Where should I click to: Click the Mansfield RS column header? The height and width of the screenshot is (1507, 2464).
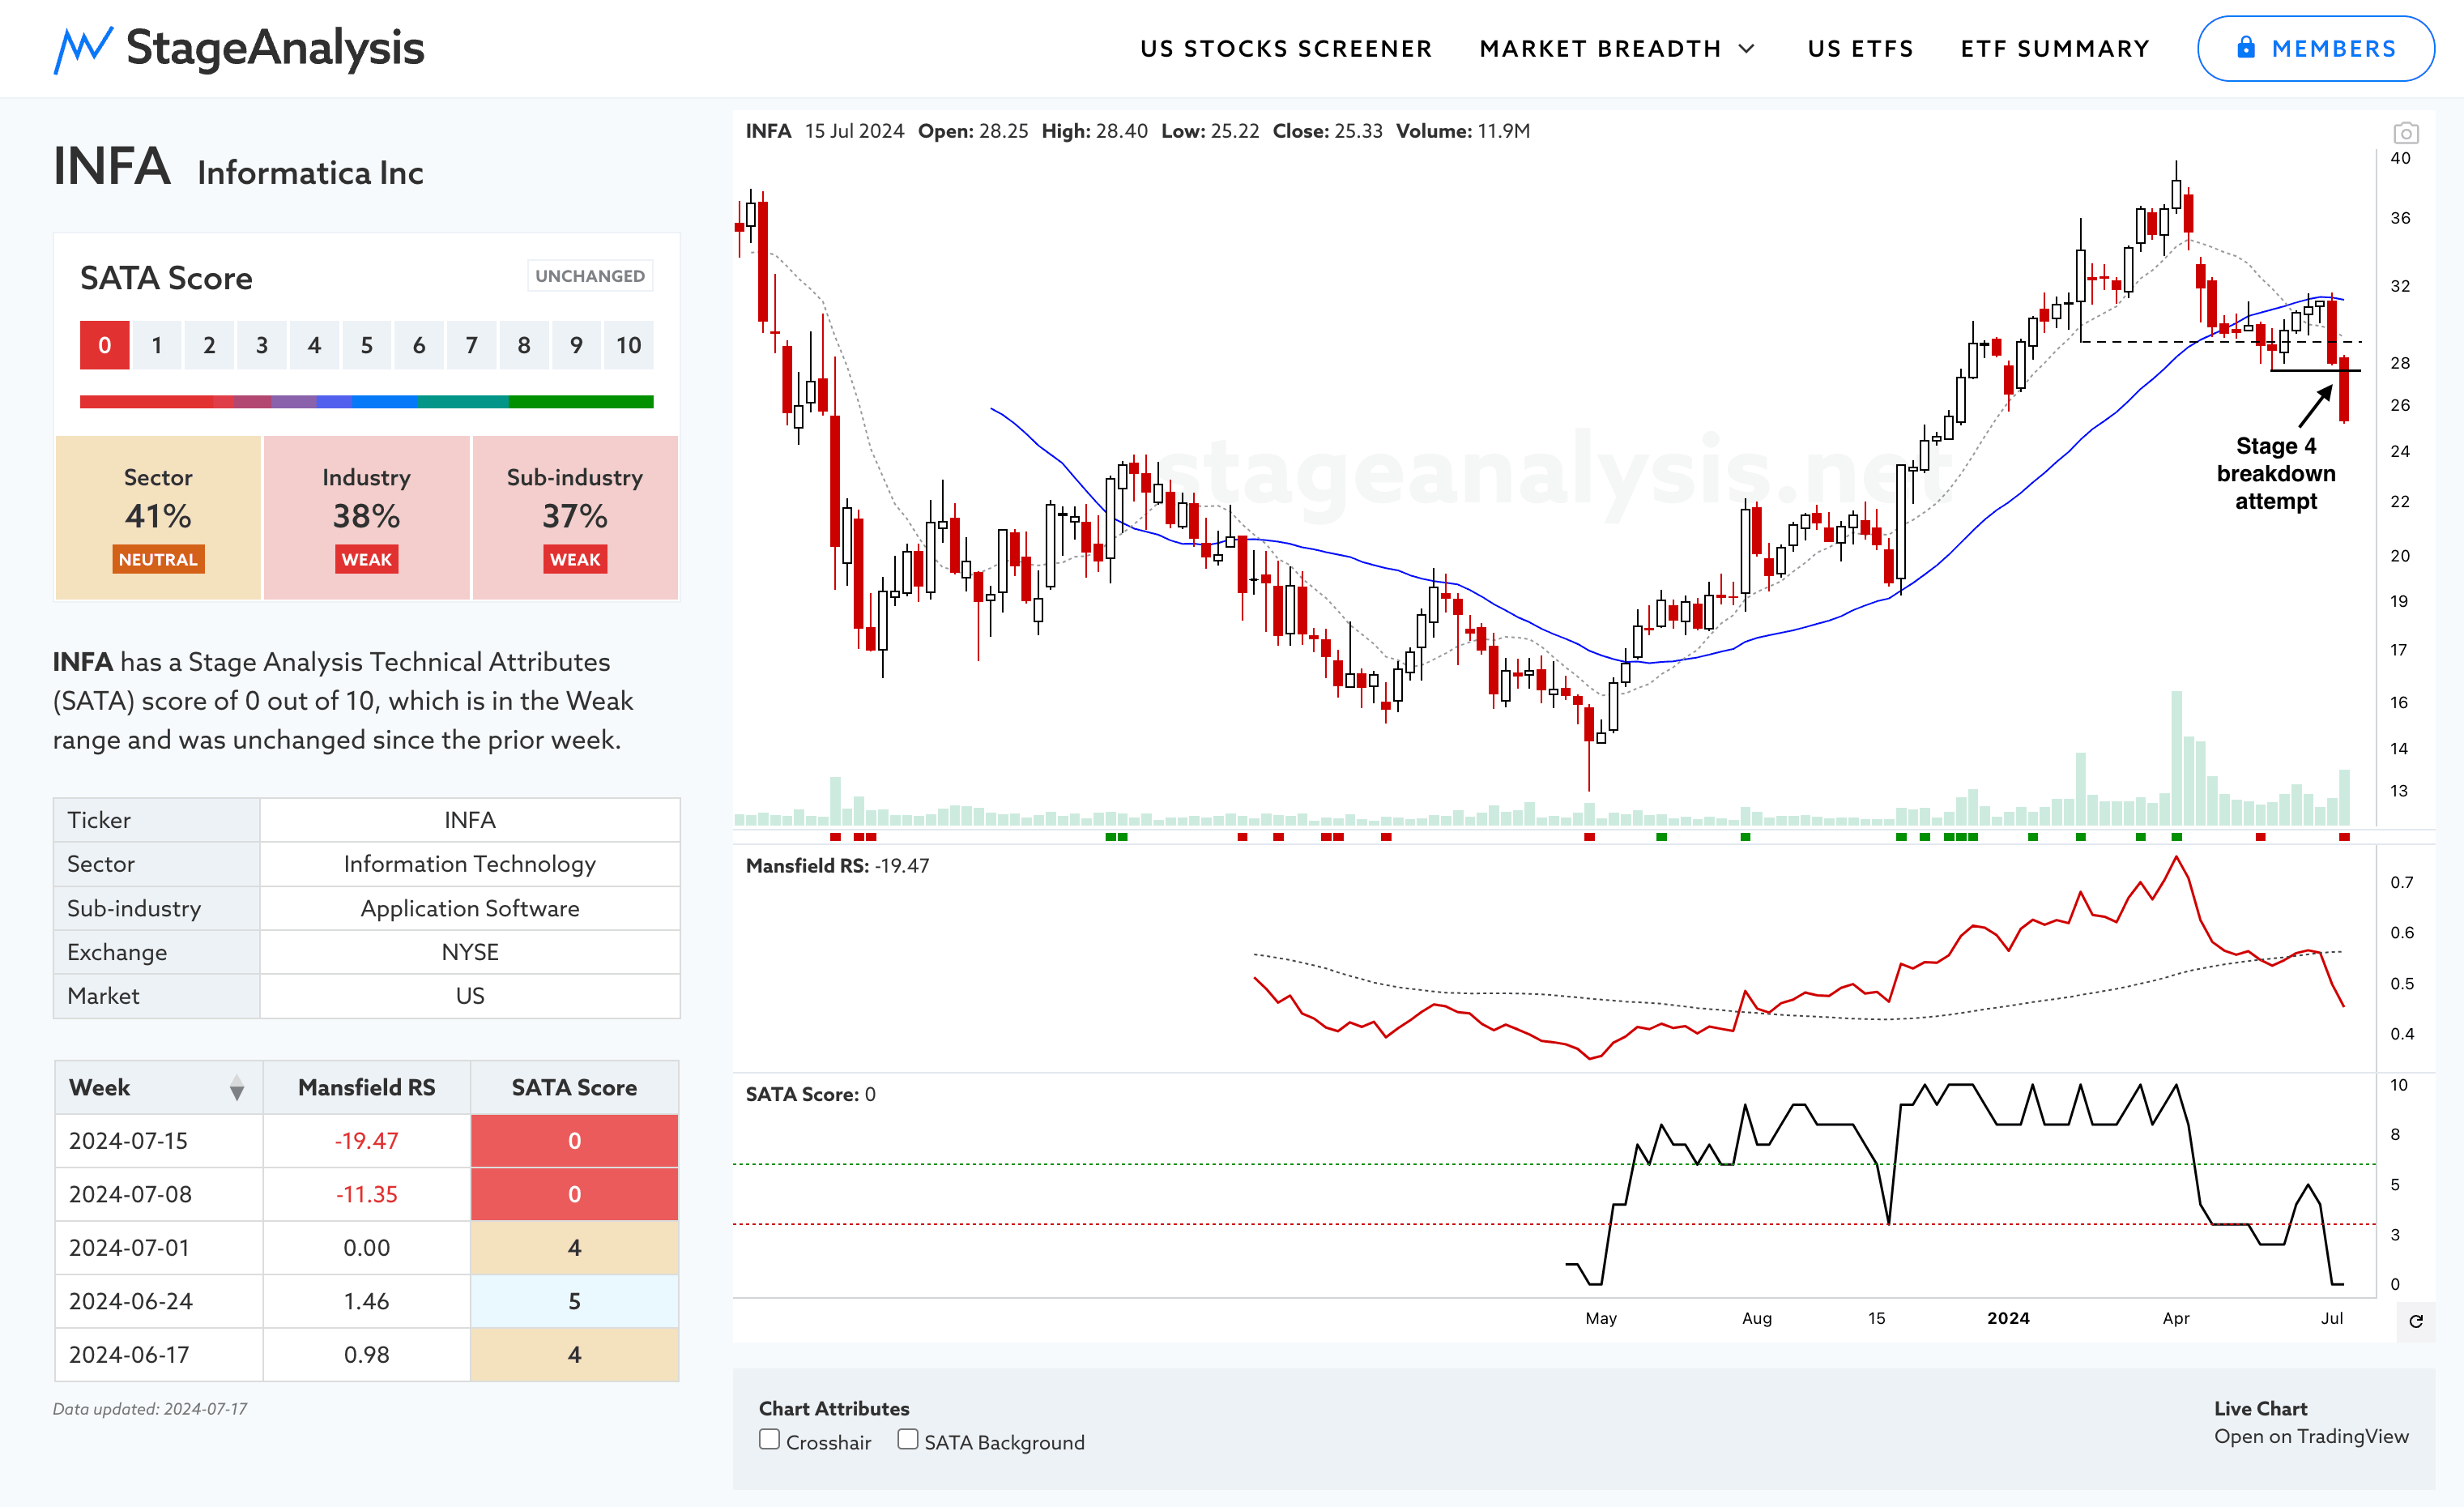366,1088
